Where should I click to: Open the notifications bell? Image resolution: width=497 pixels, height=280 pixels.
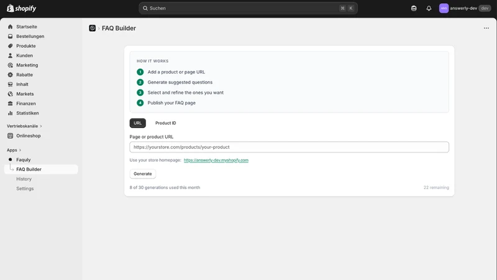[x=429, y=8]
